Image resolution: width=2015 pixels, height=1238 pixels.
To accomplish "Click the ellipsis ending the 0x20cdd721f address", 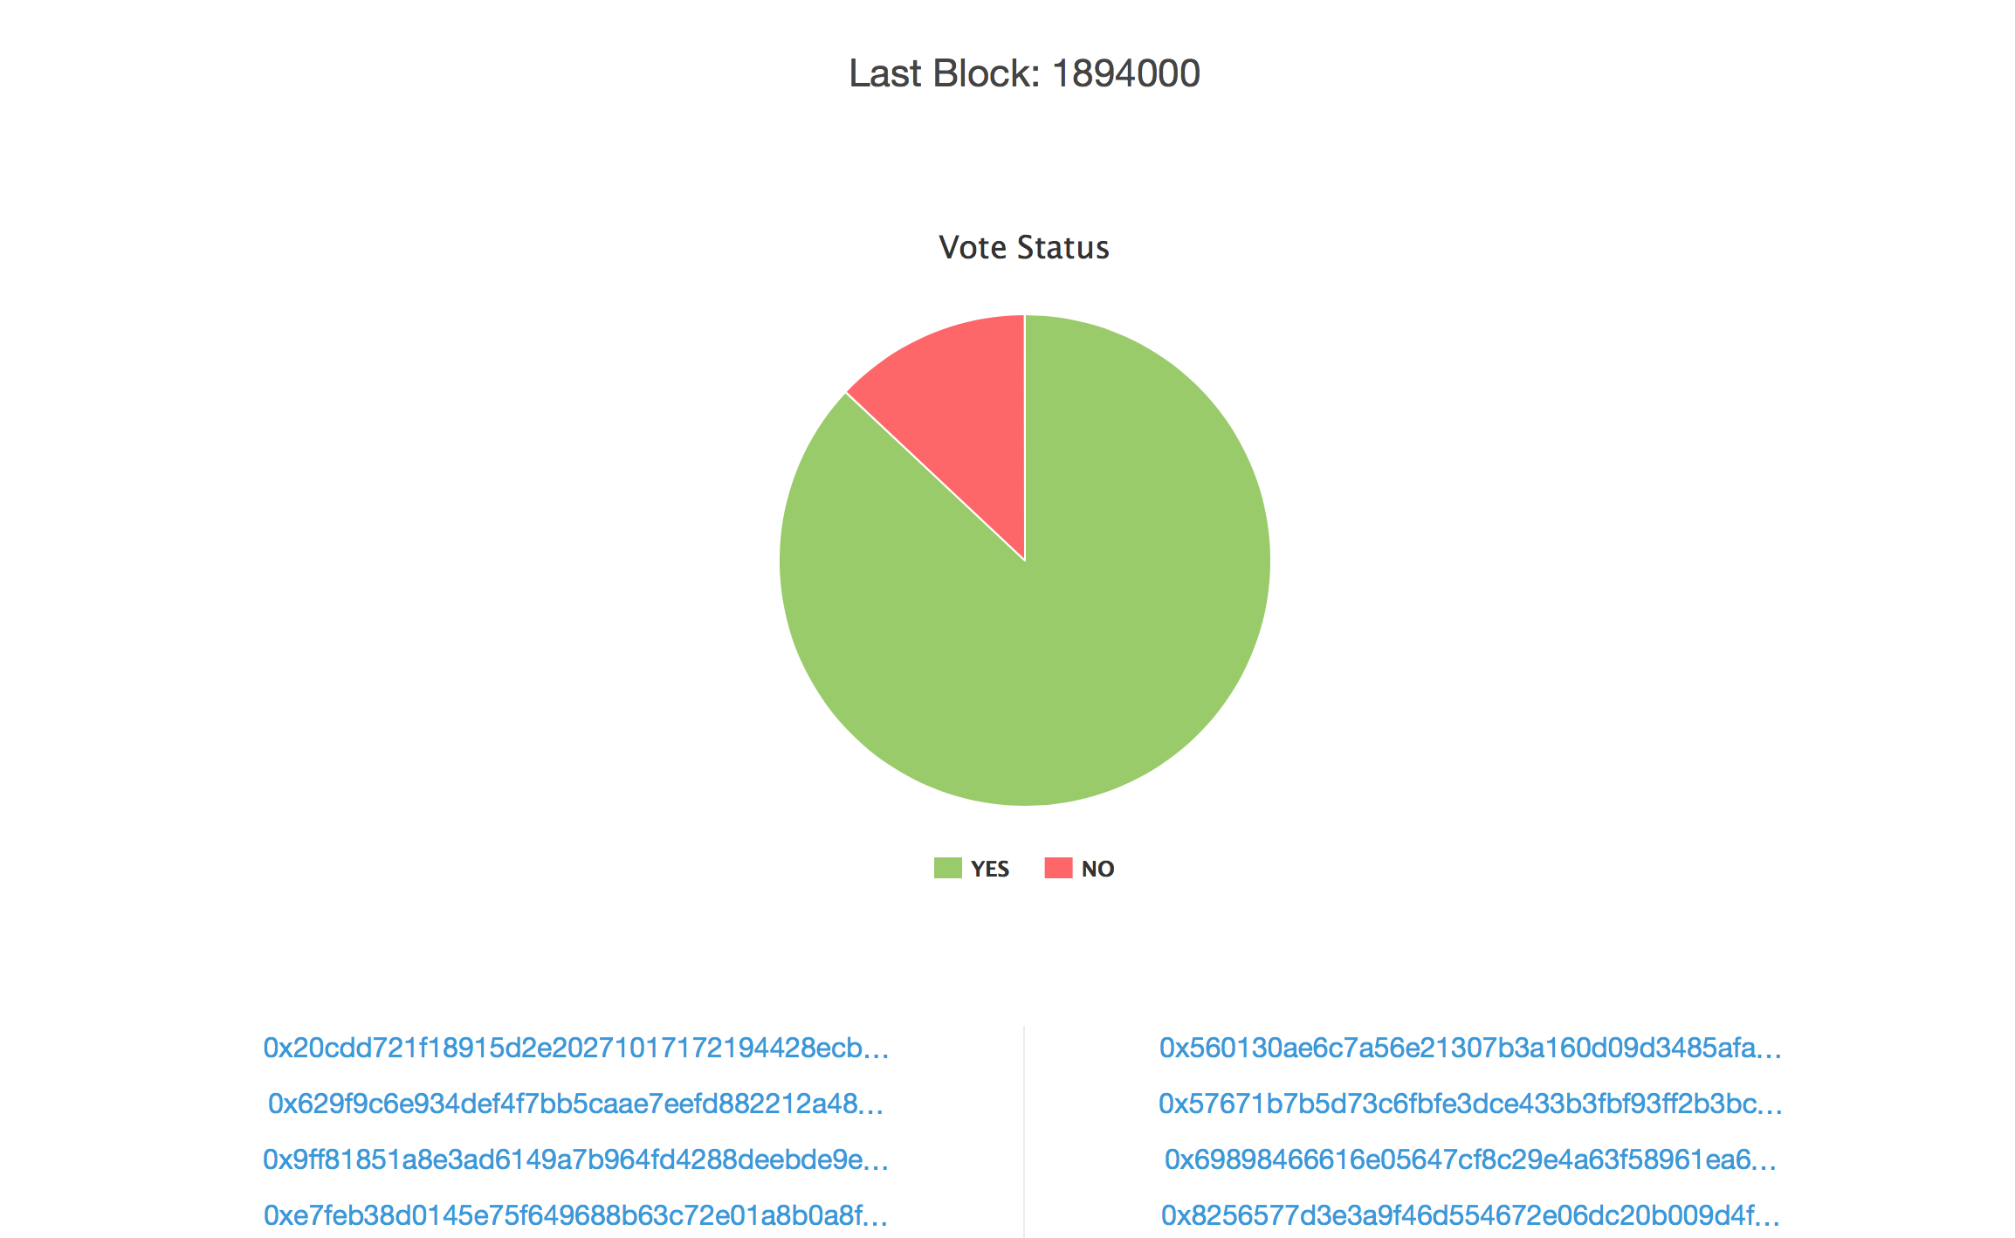I will tap(877, 1050).
